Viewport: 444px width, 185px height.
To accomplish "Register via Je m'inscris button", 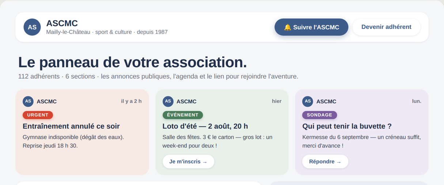I will [188, 162].
